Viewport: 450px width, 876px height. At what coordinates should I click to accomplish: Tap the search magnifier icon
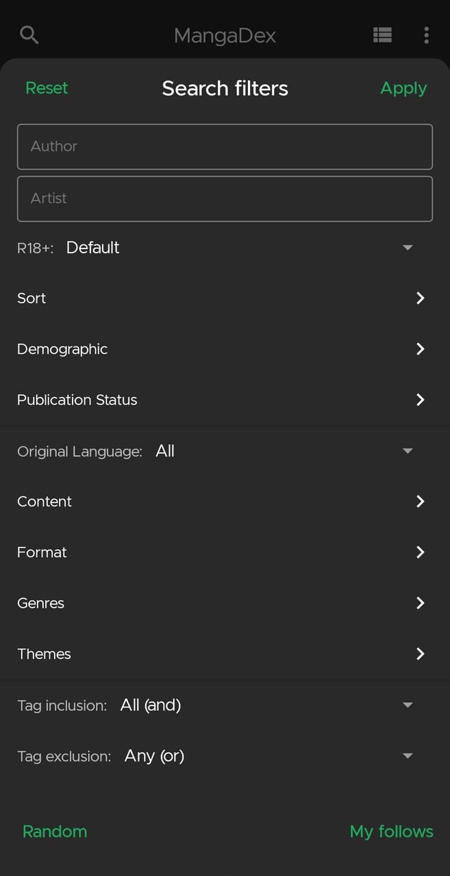click(x=29, y=34)
